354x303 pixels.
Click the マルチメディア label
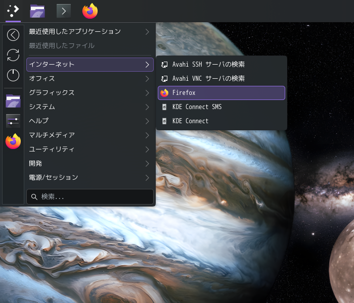click(x=52, y=135)
